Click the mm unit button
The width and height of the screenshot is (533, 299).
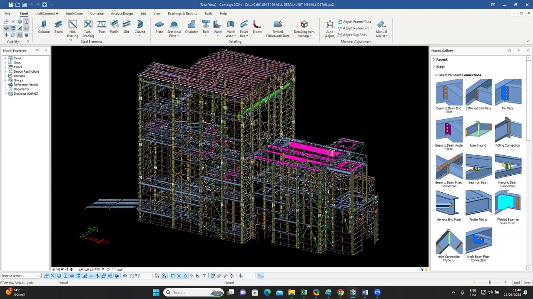(x=528, y=283)
